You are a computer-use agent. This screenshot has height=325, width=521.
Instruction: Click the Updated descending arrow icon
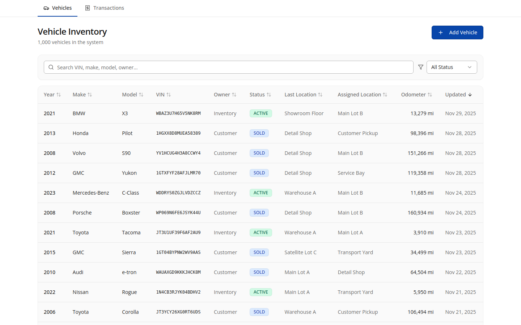(x=470, y=95)
